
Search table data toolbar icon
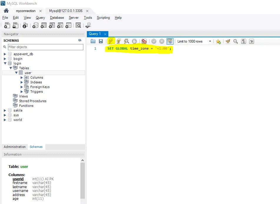(x=78, y=26)
